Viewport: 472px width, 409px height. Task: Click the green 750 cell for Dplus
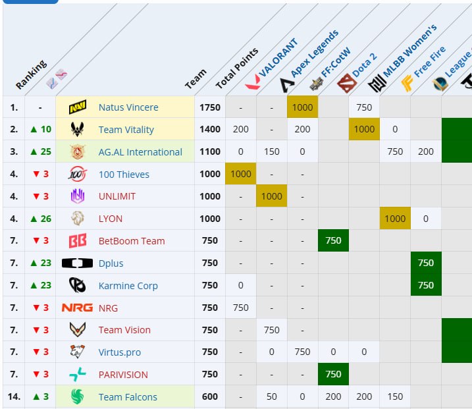426,263
